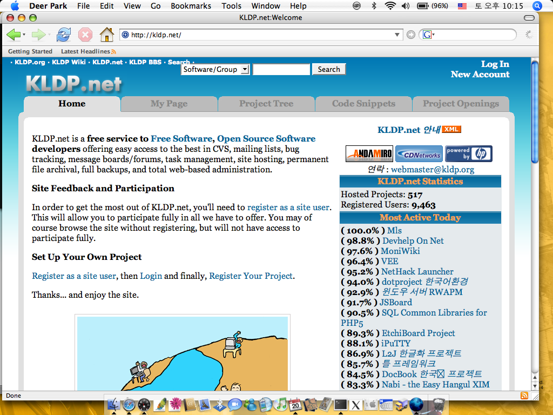Click the volume icon in menu bar
The height and width of the screenshot is (415, 553).
pyautogui.click(x=406, y=5)
